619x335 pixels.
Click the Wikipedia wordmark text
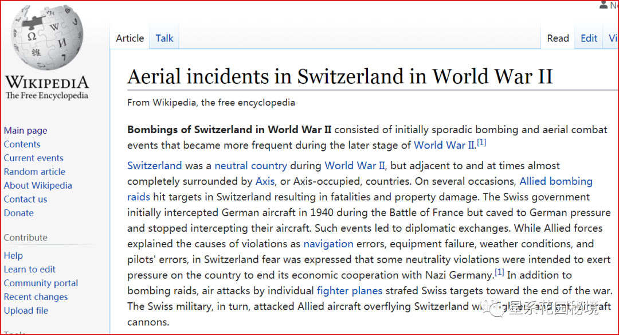pos(47,82)
